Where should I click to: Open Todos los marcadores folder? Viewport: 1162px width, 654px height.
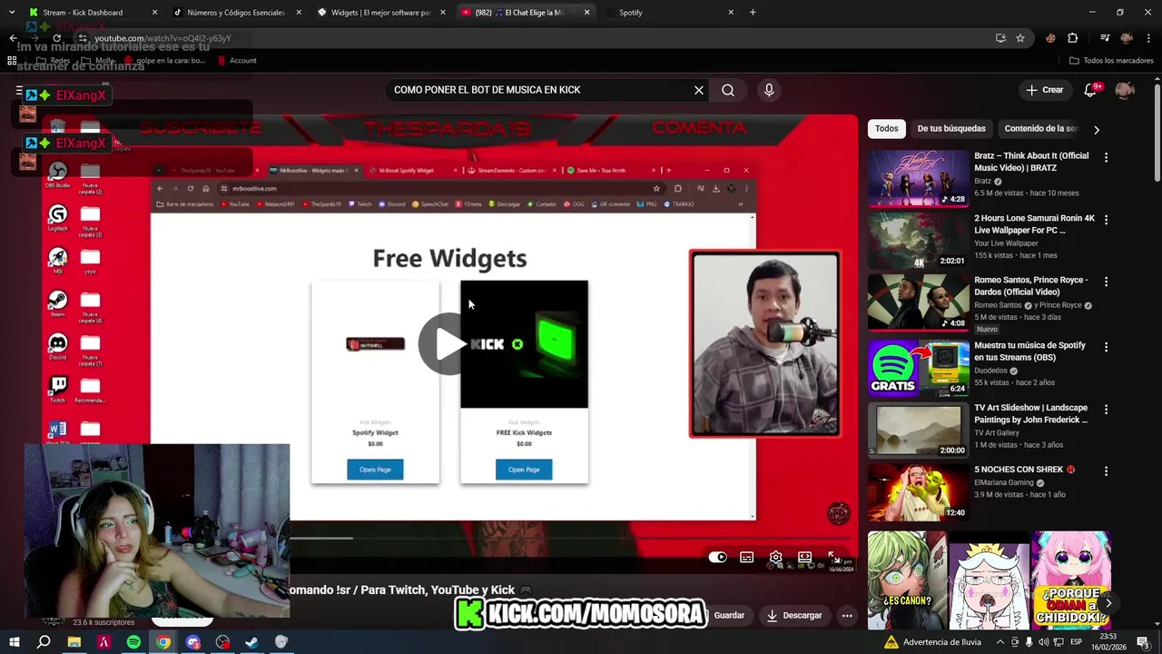(x=1111, y=61)
